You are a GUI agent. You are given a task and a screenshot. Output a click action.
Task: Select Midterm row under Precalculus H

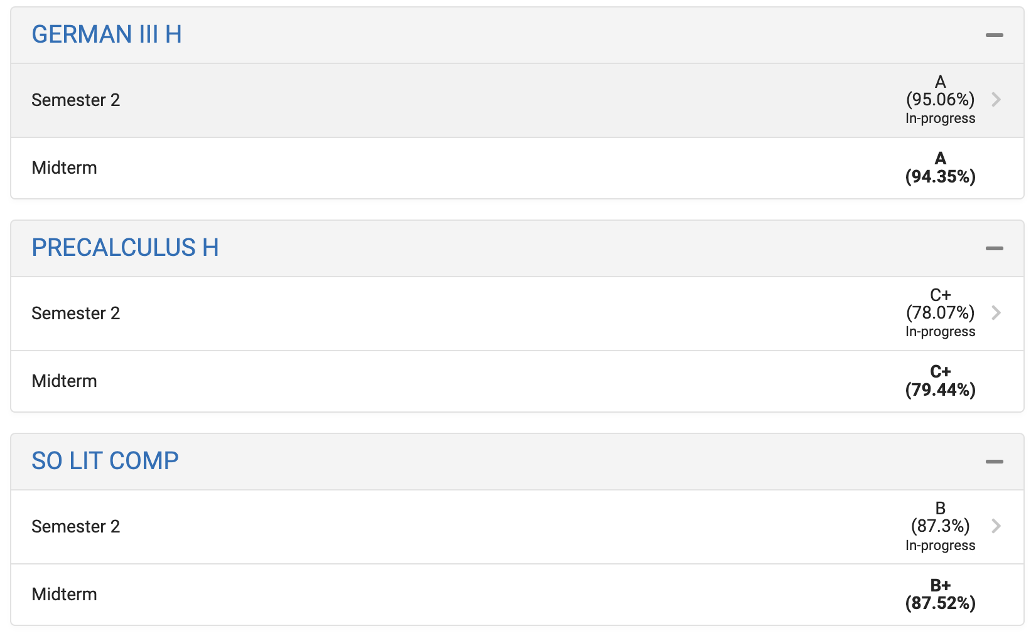(517, 381)
